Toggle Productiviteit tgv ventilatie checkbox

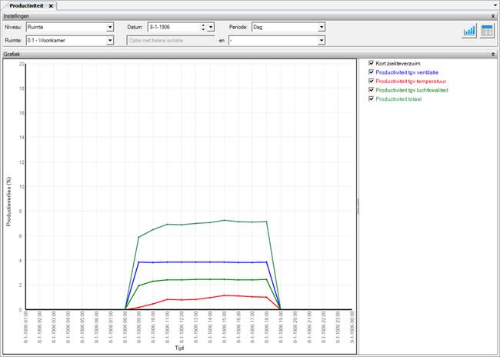pyautogui.click(x=371, y=72)
